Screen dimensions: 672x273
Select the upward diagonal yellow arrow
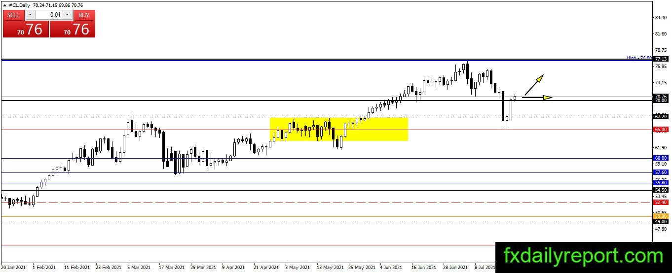point(534,84)
